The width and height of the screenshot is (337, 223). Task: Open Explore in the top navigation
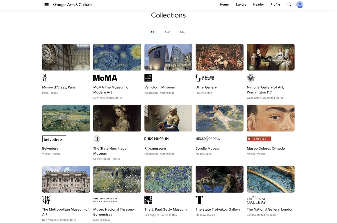click(x=241, y=4)
